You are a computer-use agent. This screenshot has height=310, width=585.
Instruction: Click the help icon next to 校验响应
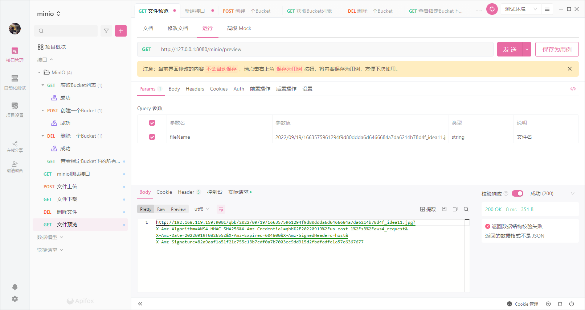coord(506,193)
